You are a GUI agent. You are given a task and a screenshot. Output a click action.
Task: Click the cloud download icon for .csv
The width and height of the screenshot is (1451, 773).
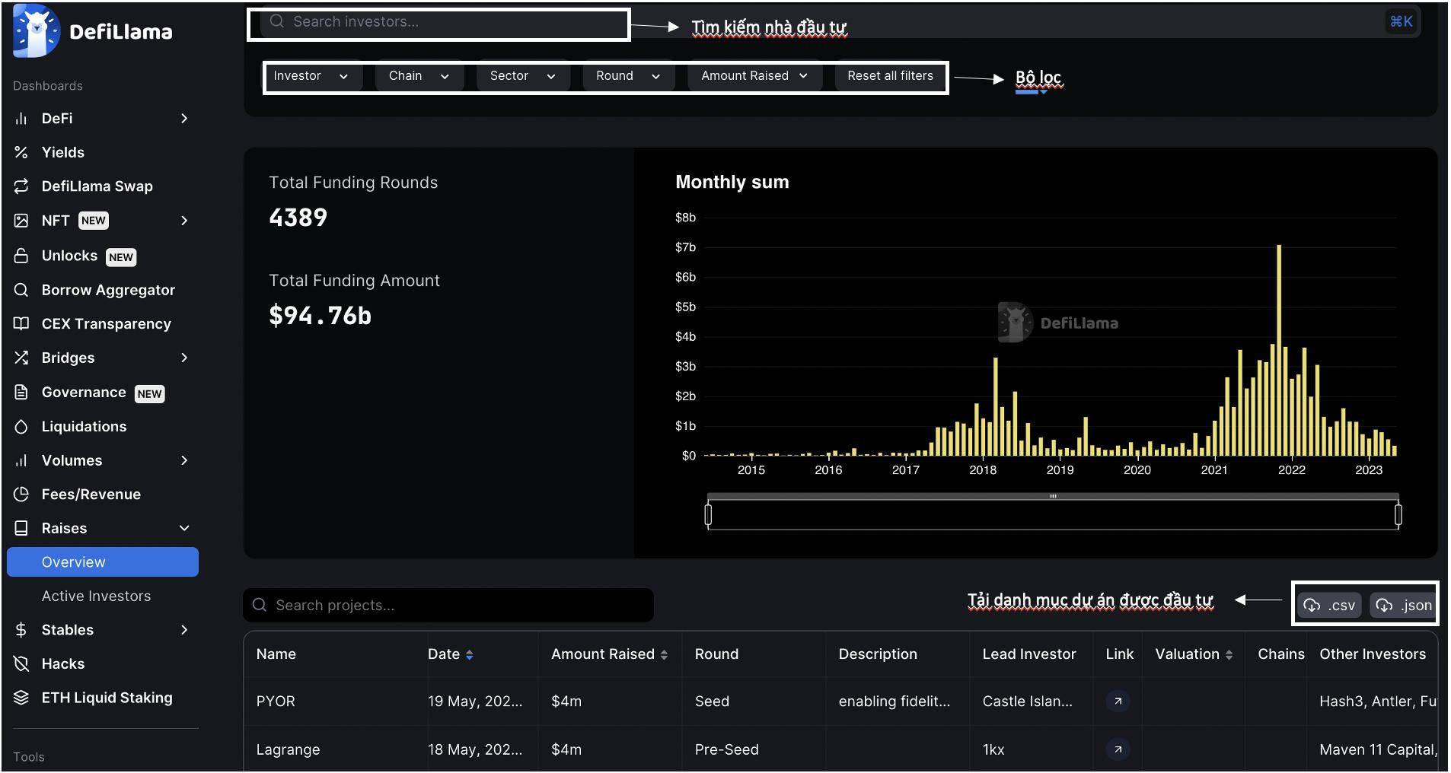[x=1312, y=605]
